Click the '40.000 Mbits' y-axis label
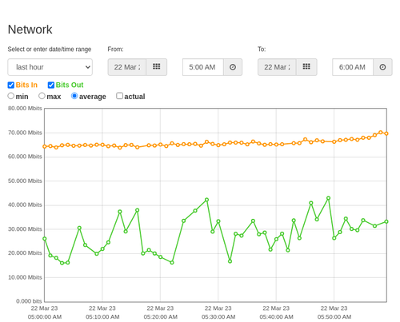The width and height of the screenshot is (400, 322). coord(25,205)
